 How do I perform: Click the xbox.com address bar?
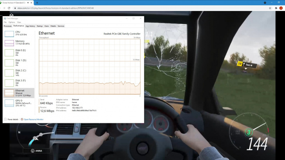pos(142,8)
